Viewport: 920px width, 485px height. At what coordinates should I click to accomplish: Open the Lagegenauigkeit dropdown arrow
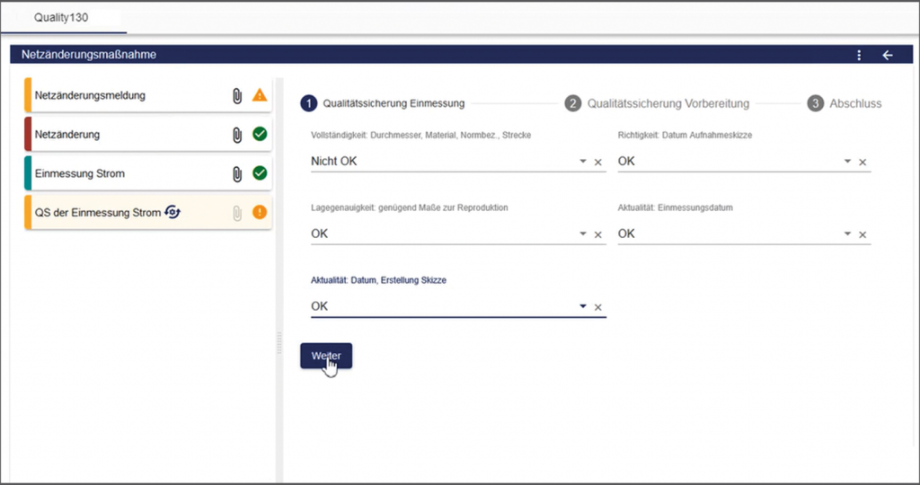[x=583, y=234]
